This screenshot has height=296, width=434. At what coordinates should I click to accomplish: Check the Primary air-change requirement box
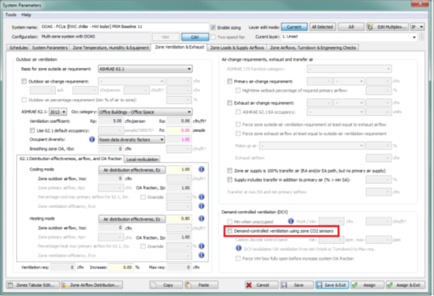click(230, 81)
